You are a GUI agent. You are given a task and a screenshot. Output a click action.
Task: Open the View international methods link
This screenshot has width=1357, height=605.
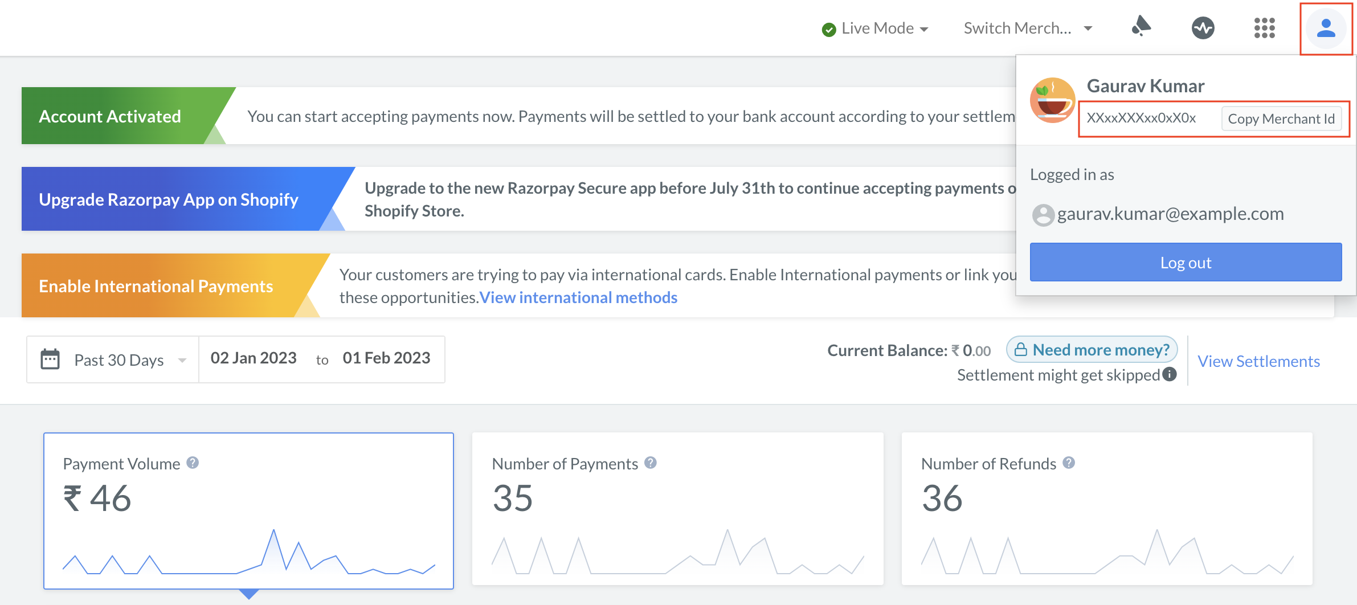point(578,297)
